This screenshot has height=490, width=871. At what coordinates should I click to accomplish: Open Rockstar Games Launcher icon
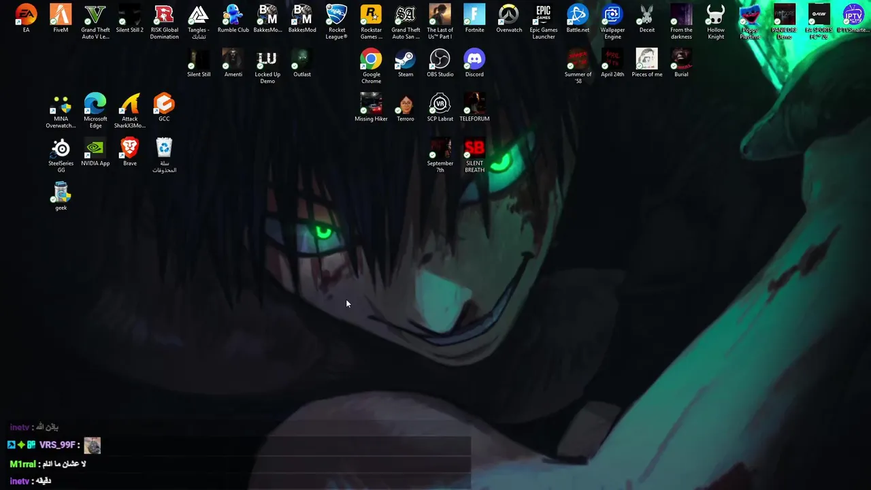371,15
